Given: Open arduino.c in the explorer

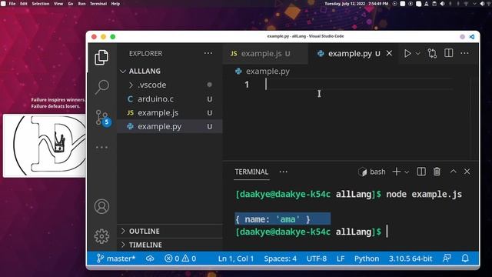Looking at the screenshot, I should pos(170,99).
